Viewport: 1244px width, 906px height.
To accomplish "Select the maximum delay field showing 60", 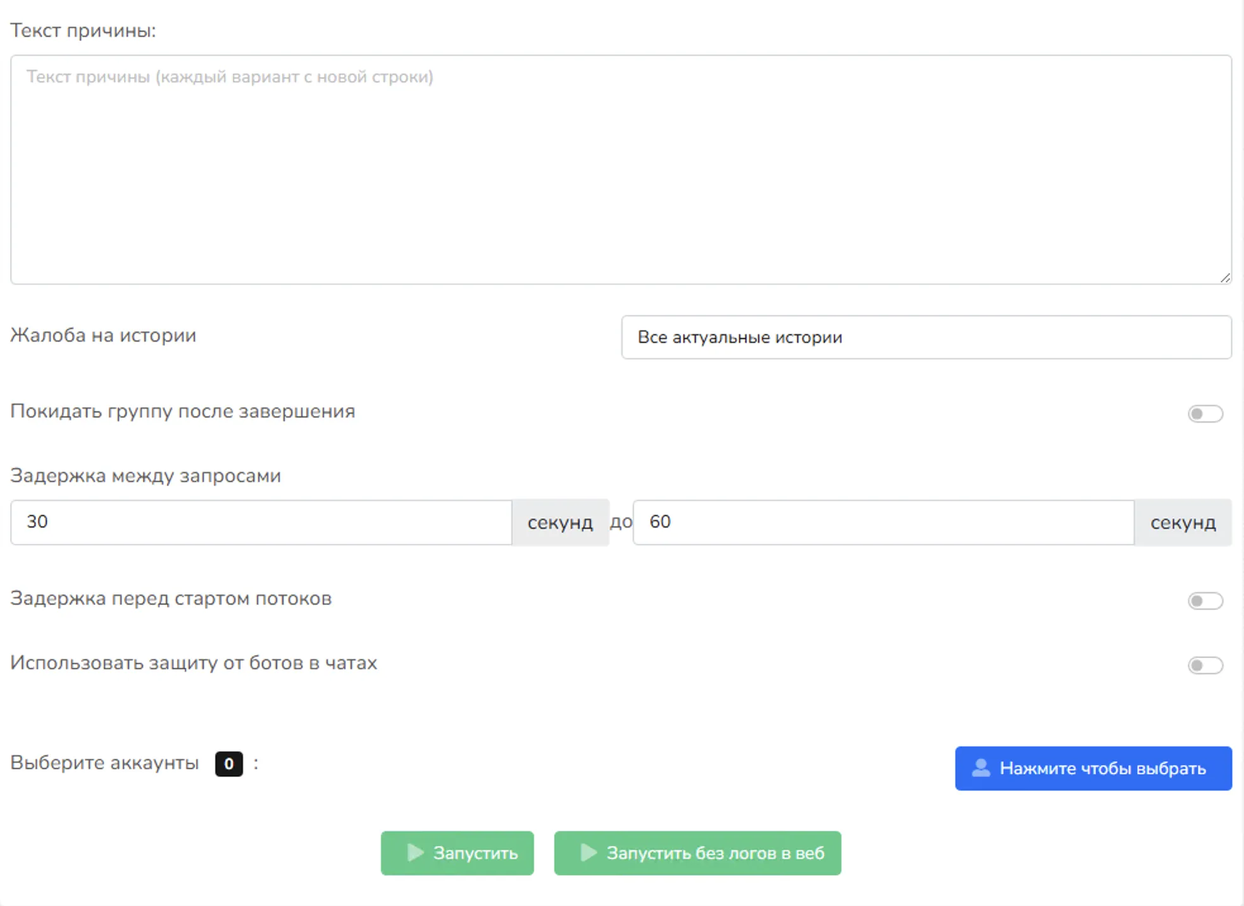I will (884, 522).
